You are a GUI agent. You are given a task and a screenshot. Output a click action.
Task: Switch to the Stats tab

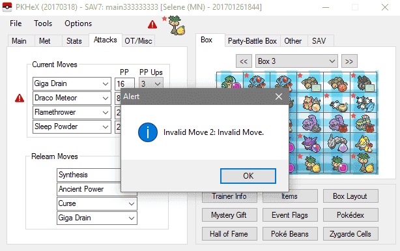click(74, 41)
